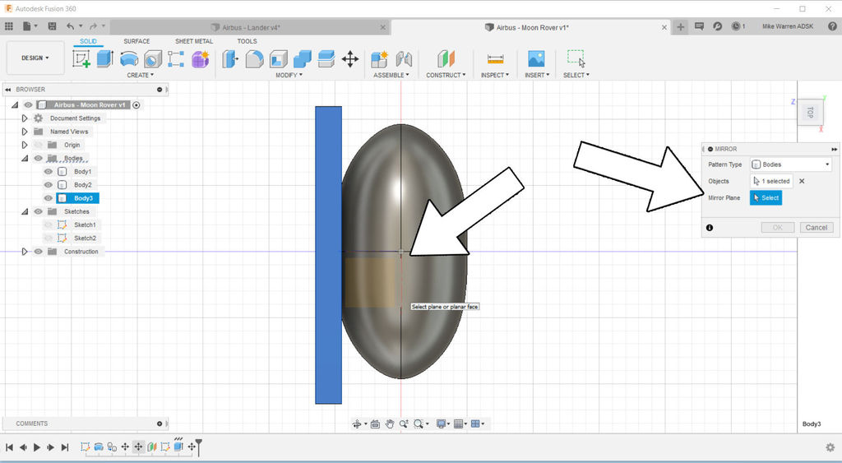Expand Document Settings node
Viewport: 842px width, 463px height.
(x=25, y=118)
